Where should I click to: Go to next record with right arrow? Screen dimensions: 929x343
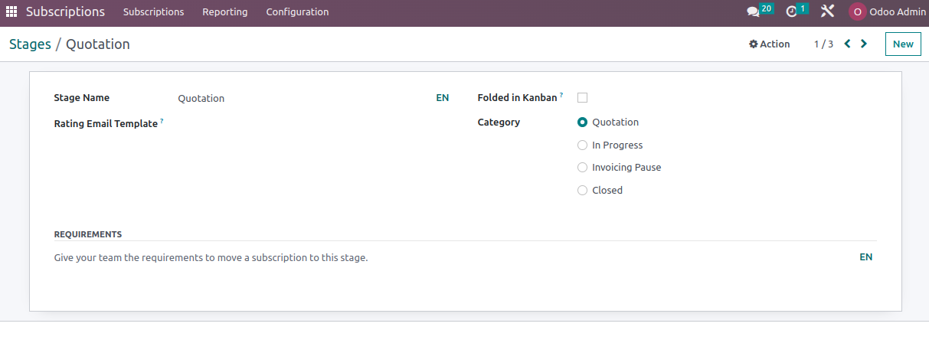pos(864,44)
